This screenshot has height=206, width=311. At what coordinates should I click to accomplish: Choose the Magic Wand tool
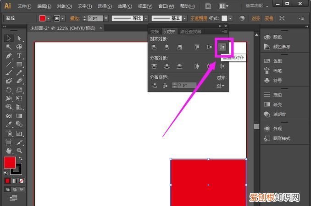[9, 47]
